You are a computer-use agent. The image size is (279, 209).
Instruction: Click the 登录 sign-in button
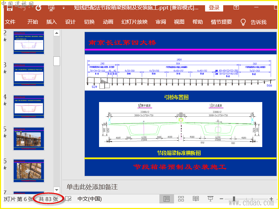click(214, 8)
